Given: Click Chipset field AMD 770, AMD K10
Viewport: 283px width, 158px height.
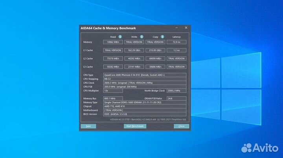Looking at the screenshot, I should (x=145, y=106).
